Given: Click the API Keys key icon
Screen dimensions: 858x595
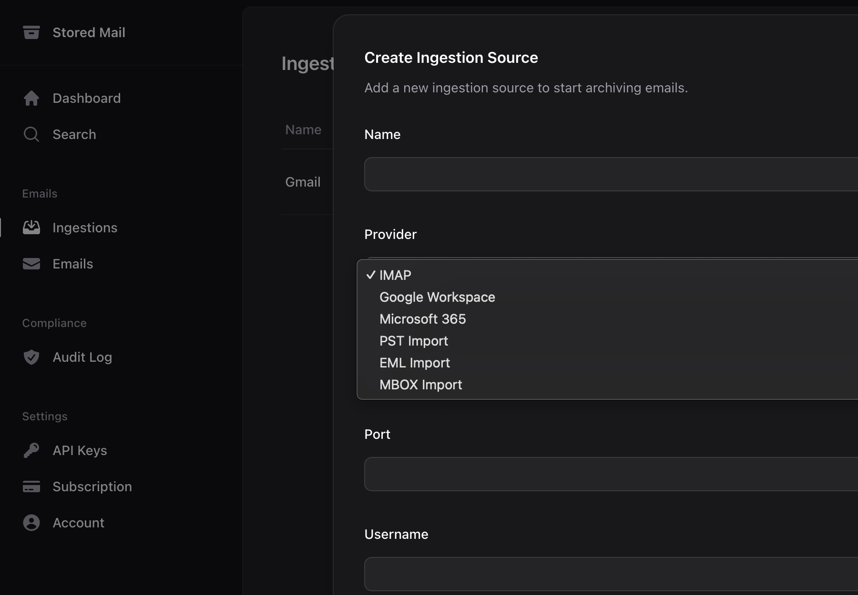Looking at the screenshot, I should click(x=31, y=450).
